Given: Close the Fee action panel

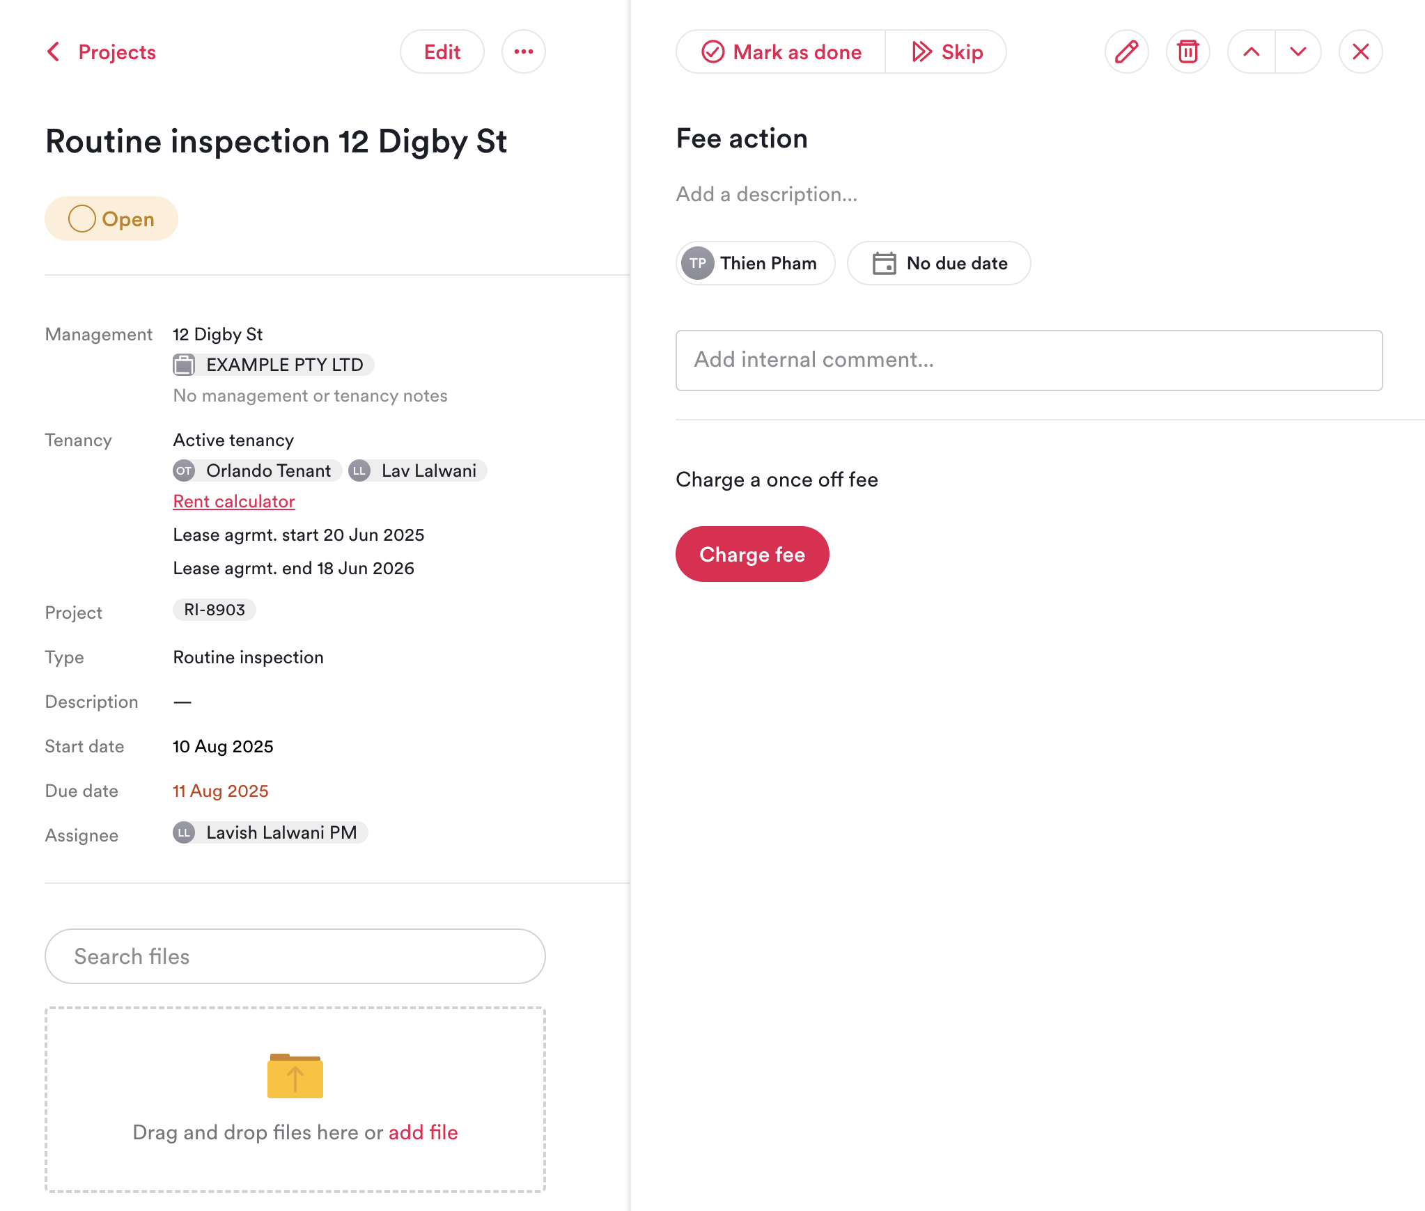Looking at the screenshot, I should pyautogui.click(x=1360, y=52).
